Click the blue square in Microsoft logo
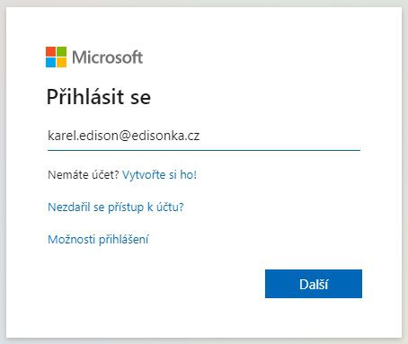Screen dimensions: 408x344 coord(50,62)
